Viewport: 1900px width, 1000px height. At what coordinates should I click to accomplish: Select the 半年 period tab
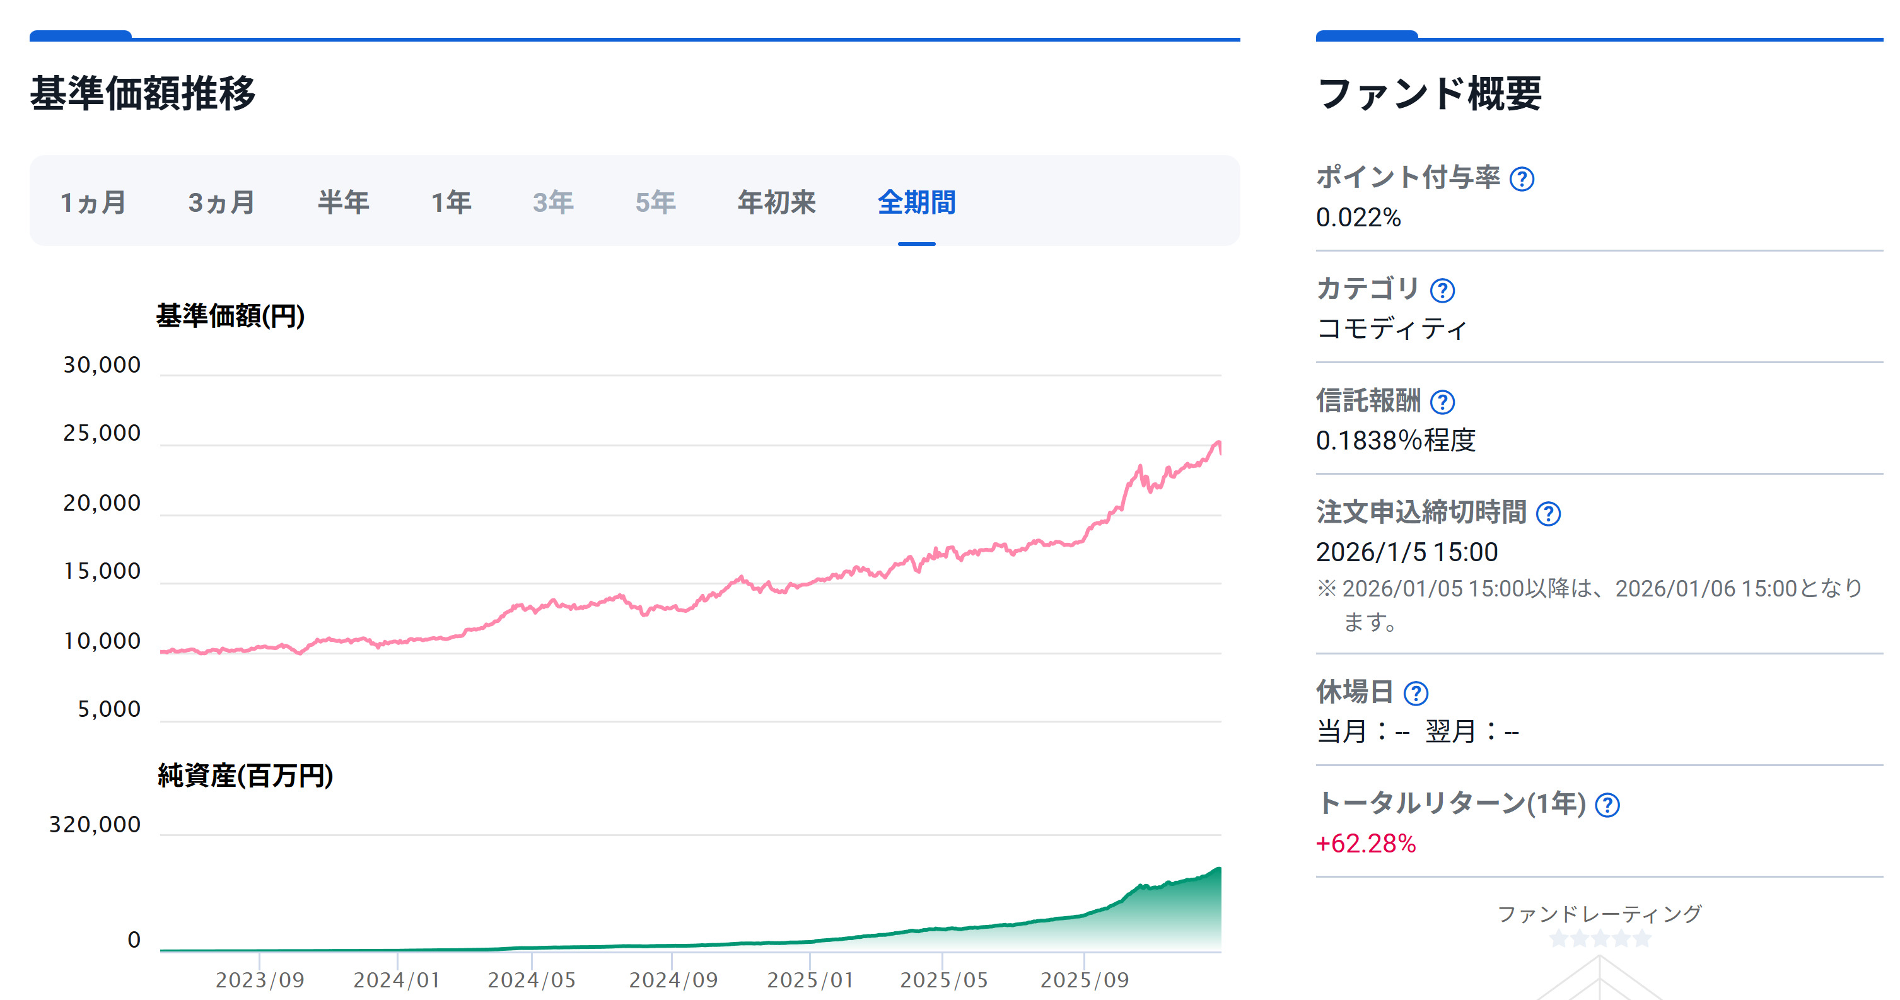[x=343, y=202]
